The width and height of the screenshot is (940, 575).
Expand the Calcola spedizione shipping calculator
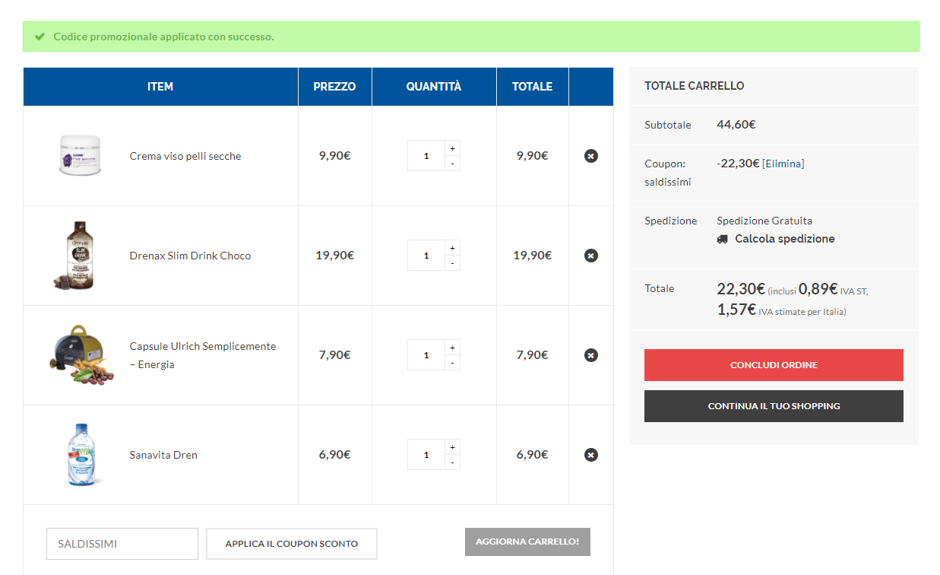coord(784,239)
